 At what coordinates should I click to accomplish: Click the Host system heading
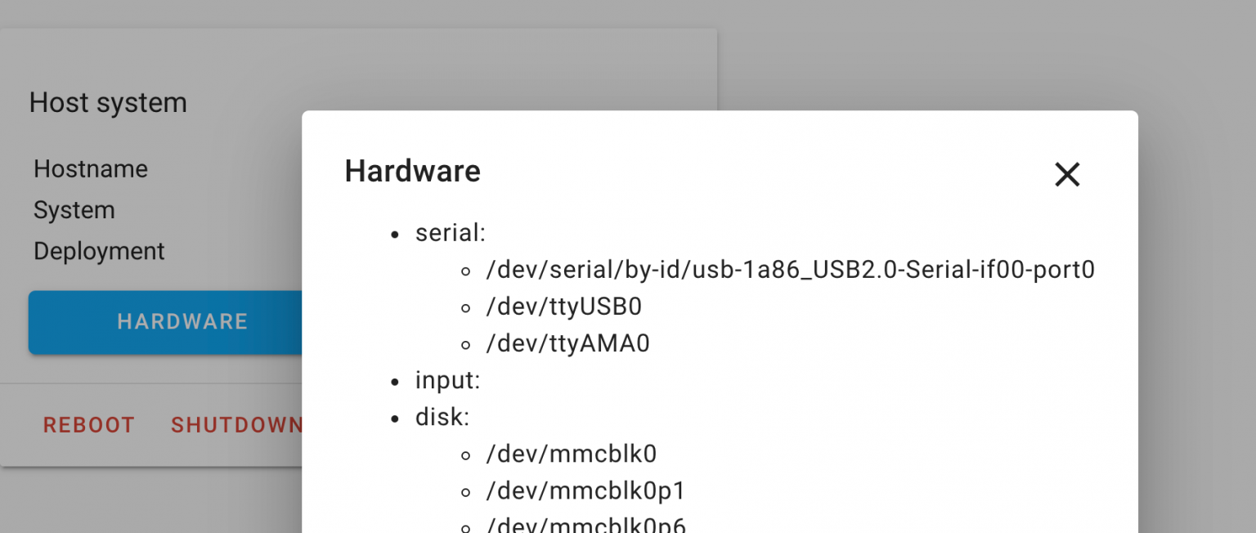[x=108, y=102]
